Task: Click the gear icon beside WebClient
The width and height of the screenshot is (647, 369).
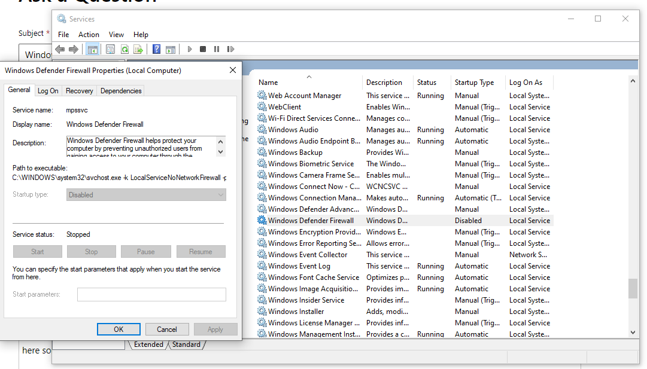Action: tap(262, 107)
